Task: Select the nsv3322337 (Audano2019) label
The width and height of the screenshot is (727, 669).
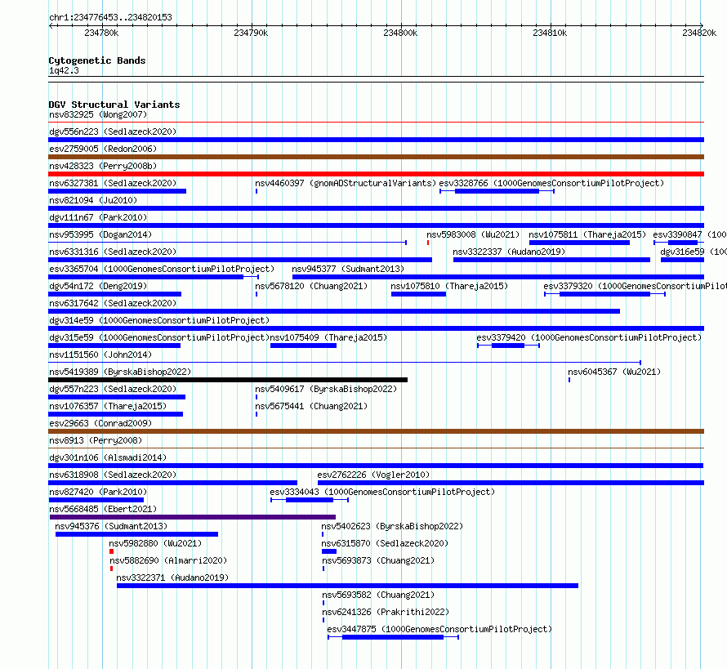Action: 509,252
